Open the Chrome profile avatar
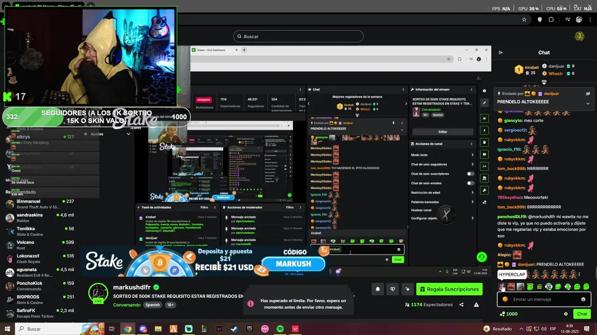 tap(579, 20)
